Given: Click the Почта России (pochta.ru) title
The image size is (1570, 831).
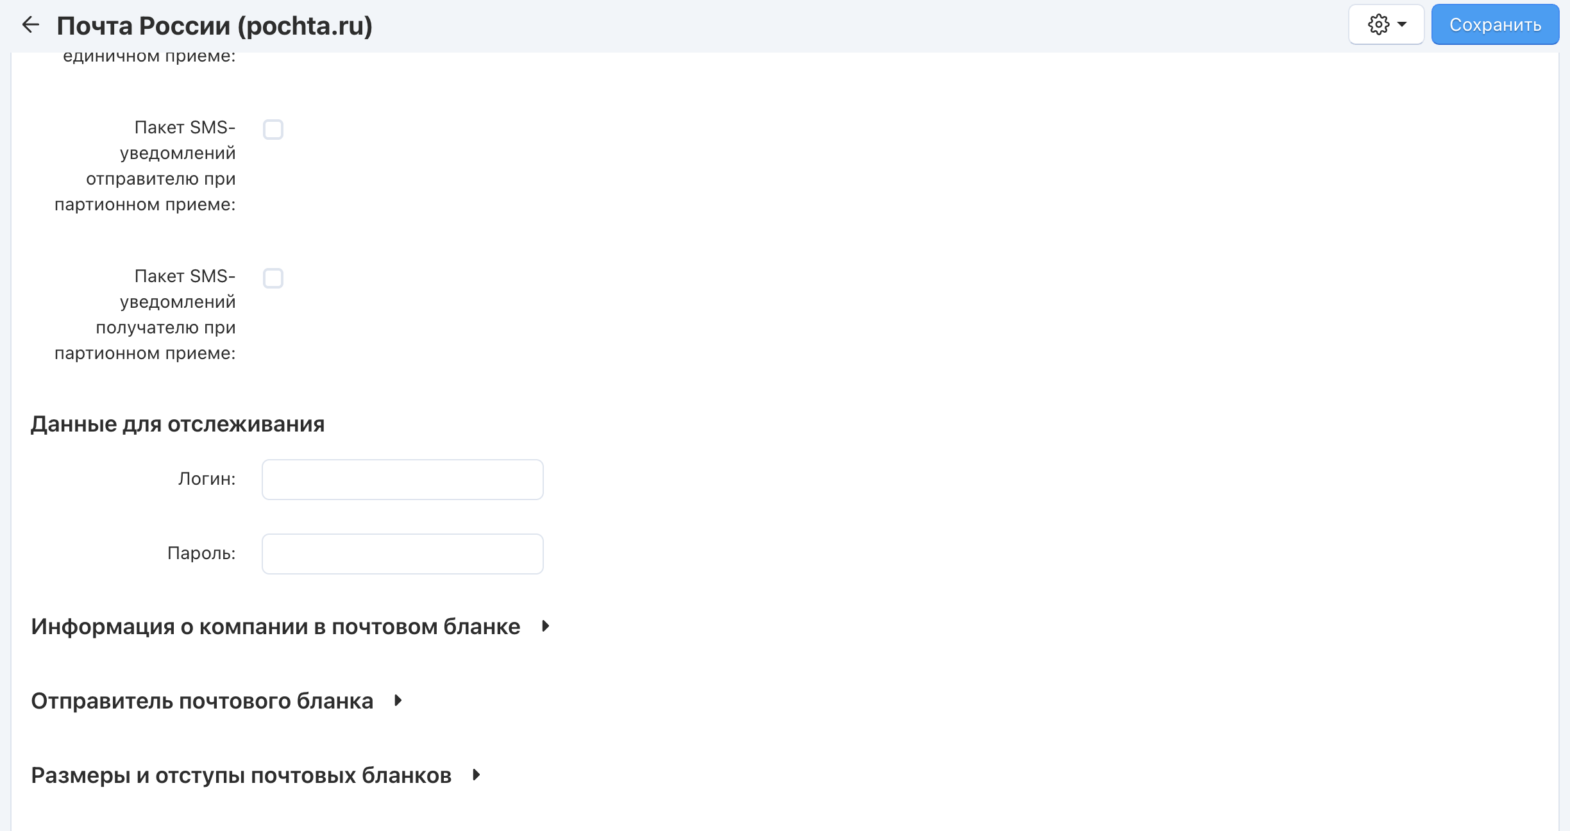Looking at the screenshot, I should [215, 26].
